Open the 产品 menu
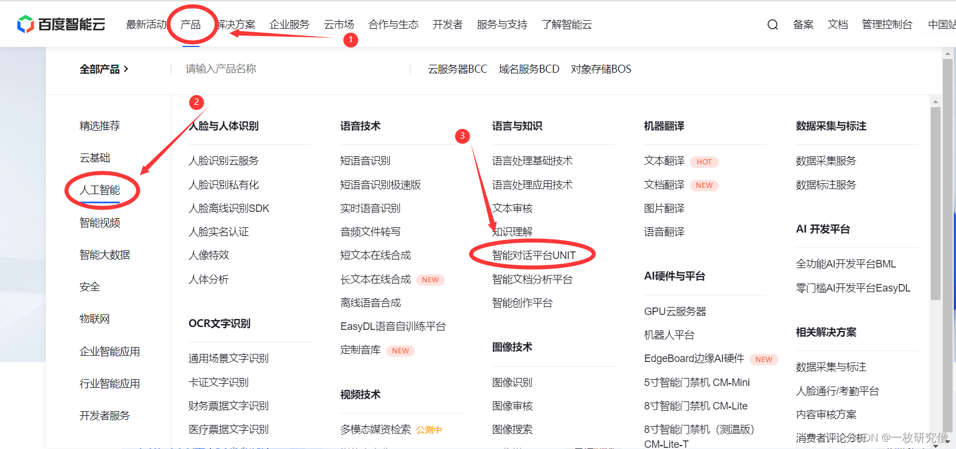 pyautogui.click(x=191, y=25)
